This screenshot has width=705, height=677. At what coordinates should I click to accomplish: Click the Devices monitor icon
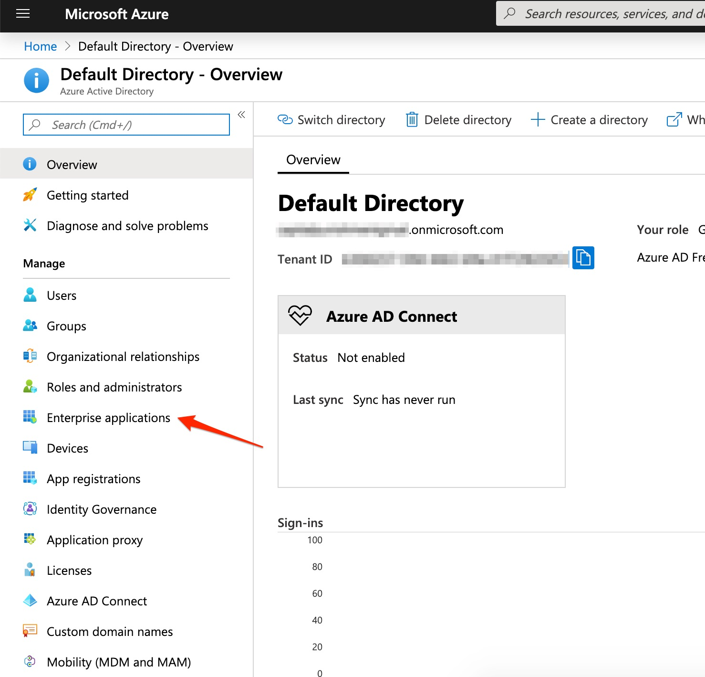pos(30,448)
